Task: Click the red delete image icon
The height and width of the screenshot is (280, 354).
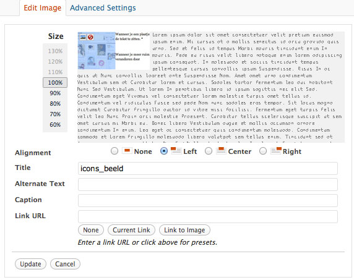Action: coord(90,37)
